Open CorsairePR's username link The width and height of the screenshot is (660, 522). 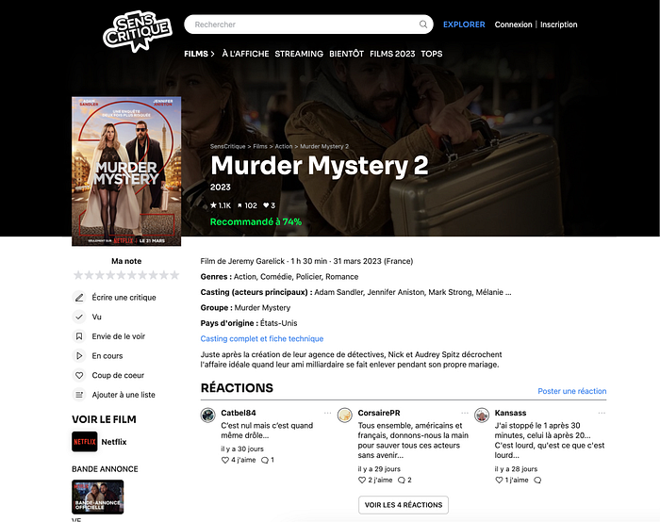(379, 413)
